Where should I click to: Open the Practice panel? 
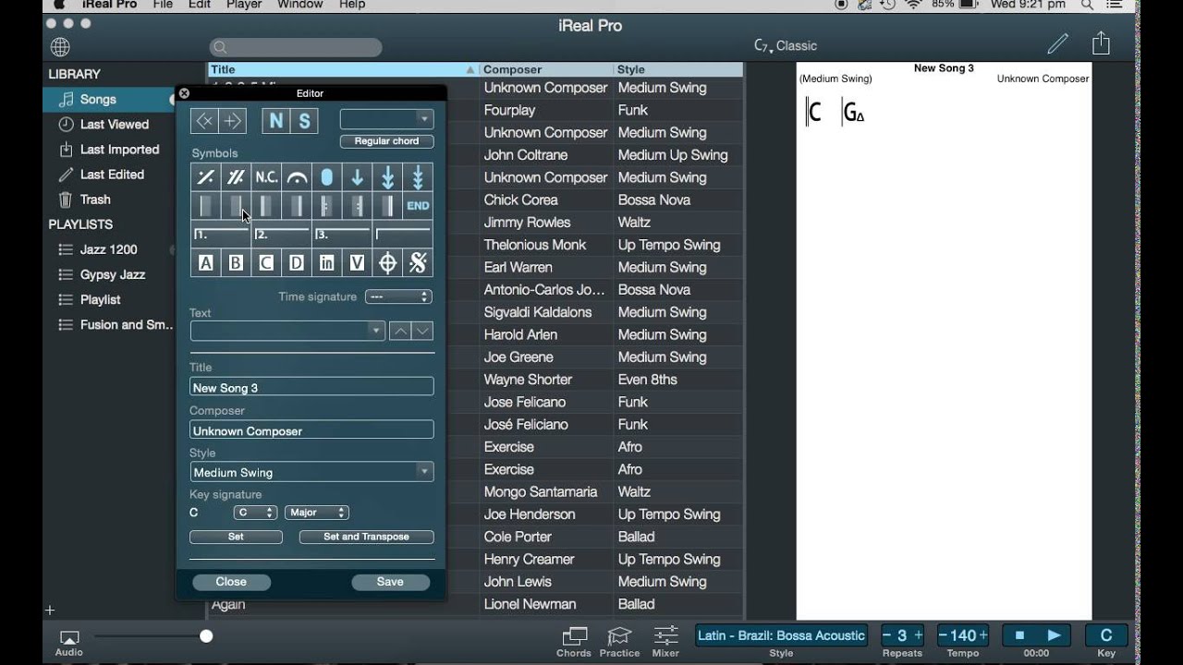(619, 642)
